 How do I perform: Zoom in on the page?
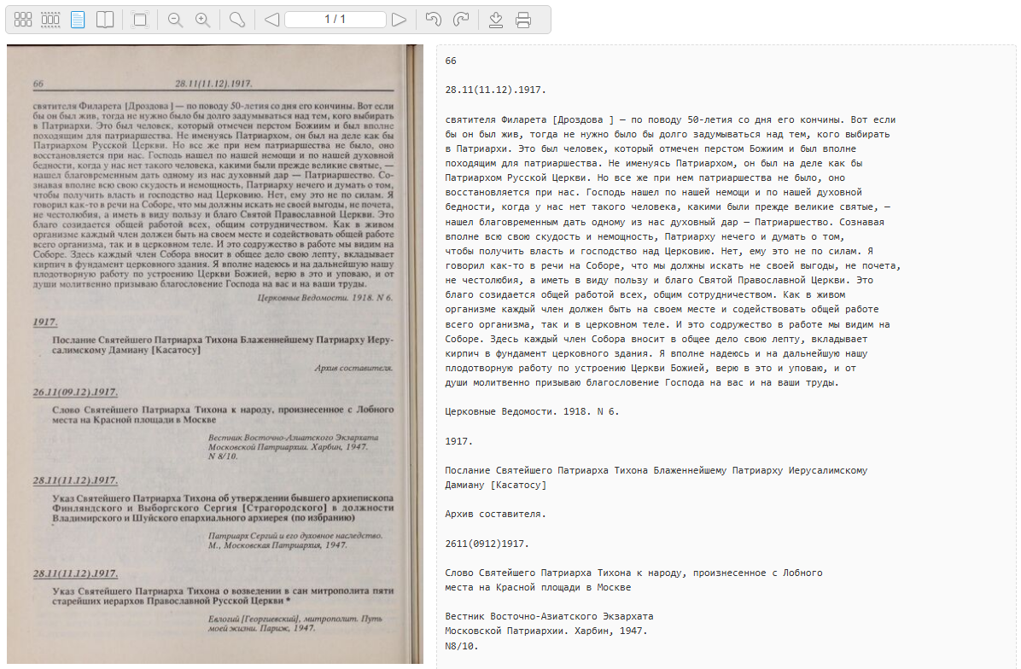(x=202, y=20)
